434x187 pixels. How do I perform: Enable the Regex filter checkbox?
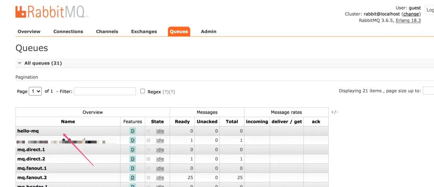point(143,91)
